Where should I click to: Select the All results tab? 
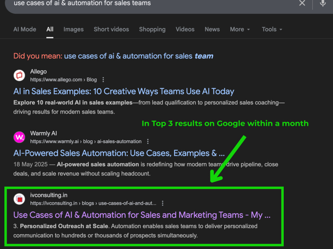(x=50, y=29)
